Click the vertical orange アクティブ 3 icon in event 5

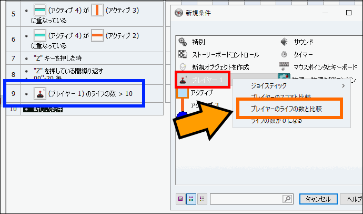tap(97, 10)
